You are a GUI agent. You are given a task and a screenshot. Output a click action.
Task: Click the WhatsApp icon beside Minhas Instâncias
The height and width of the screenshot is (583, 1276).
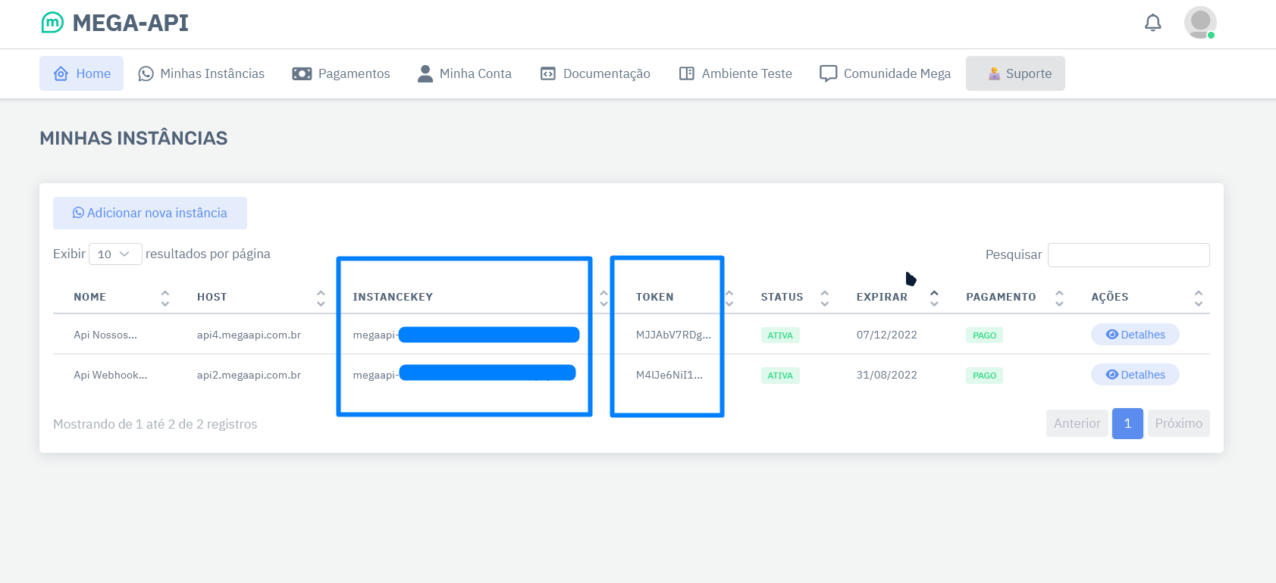click(x=146, y=73)
